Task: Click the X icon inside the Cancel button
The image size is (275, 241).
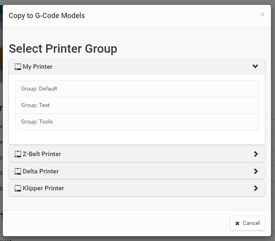Action: (238, 223)
